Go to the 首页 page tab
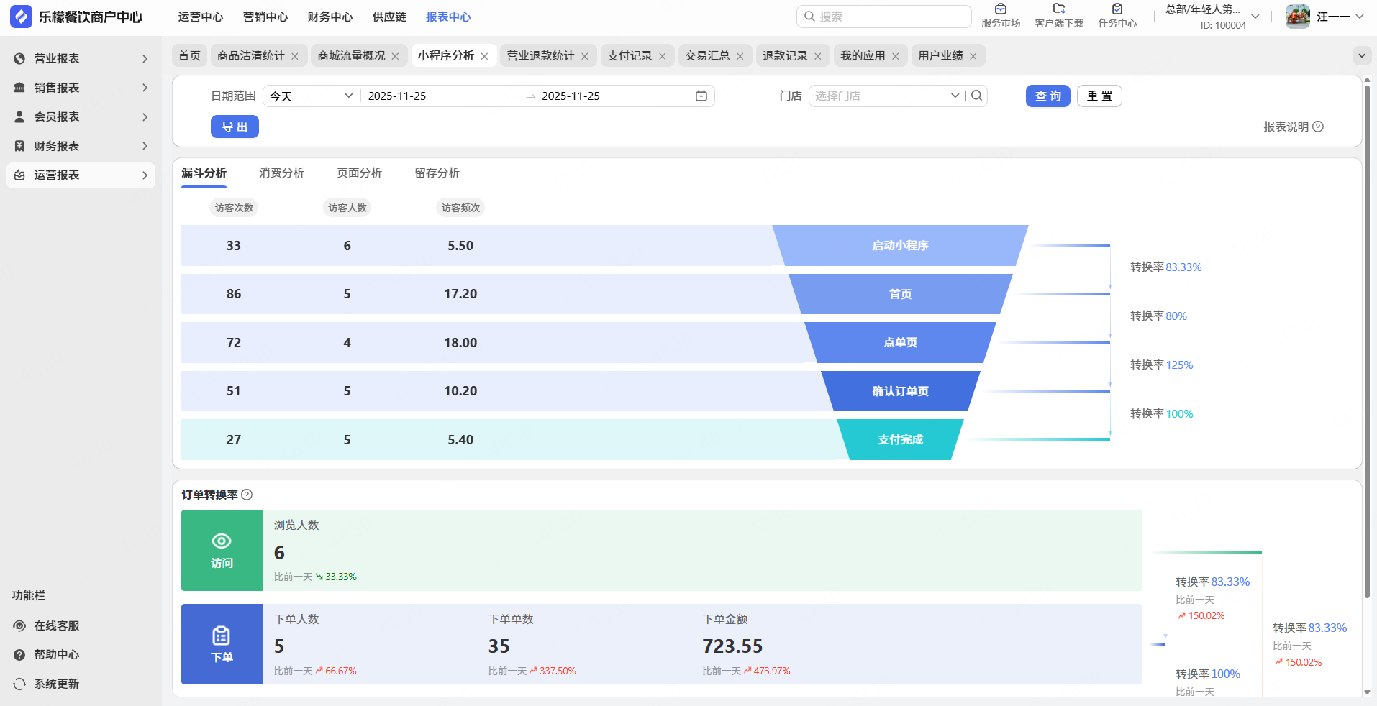 (x=190, y=55)
